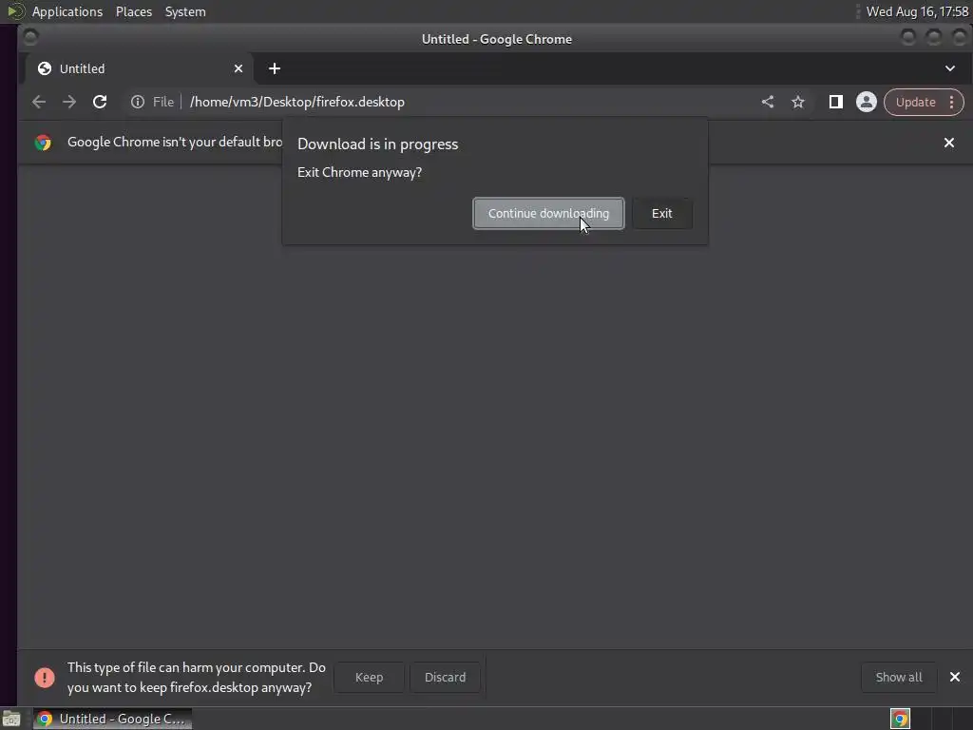Click the Update button in toolbar
Viewport: 973px width, 730px height.
(915, 103)
